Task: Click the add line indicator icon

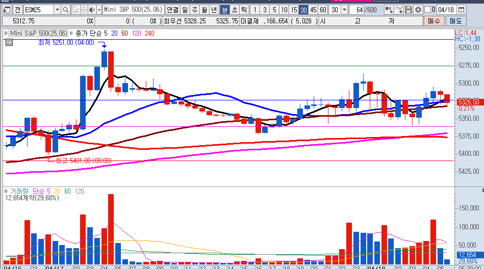Action: [x=399, y=10]
